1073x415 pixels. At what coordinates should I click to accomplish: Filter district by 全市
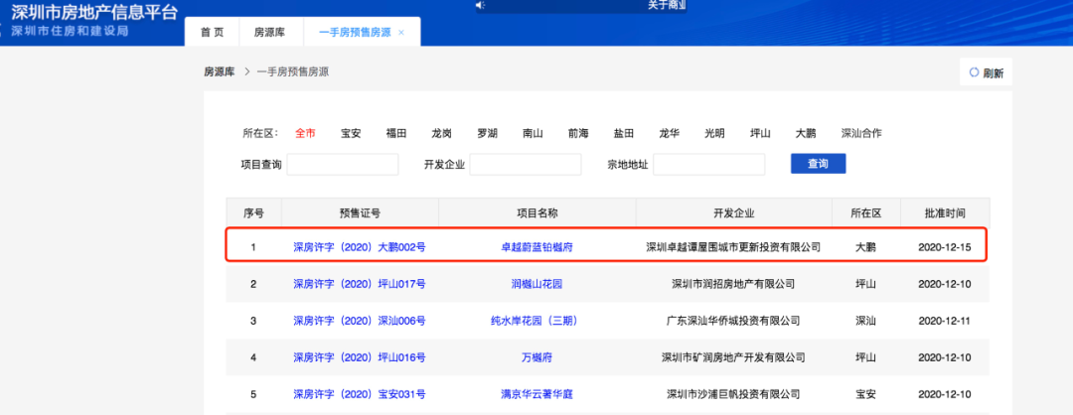tap(305, 133)
